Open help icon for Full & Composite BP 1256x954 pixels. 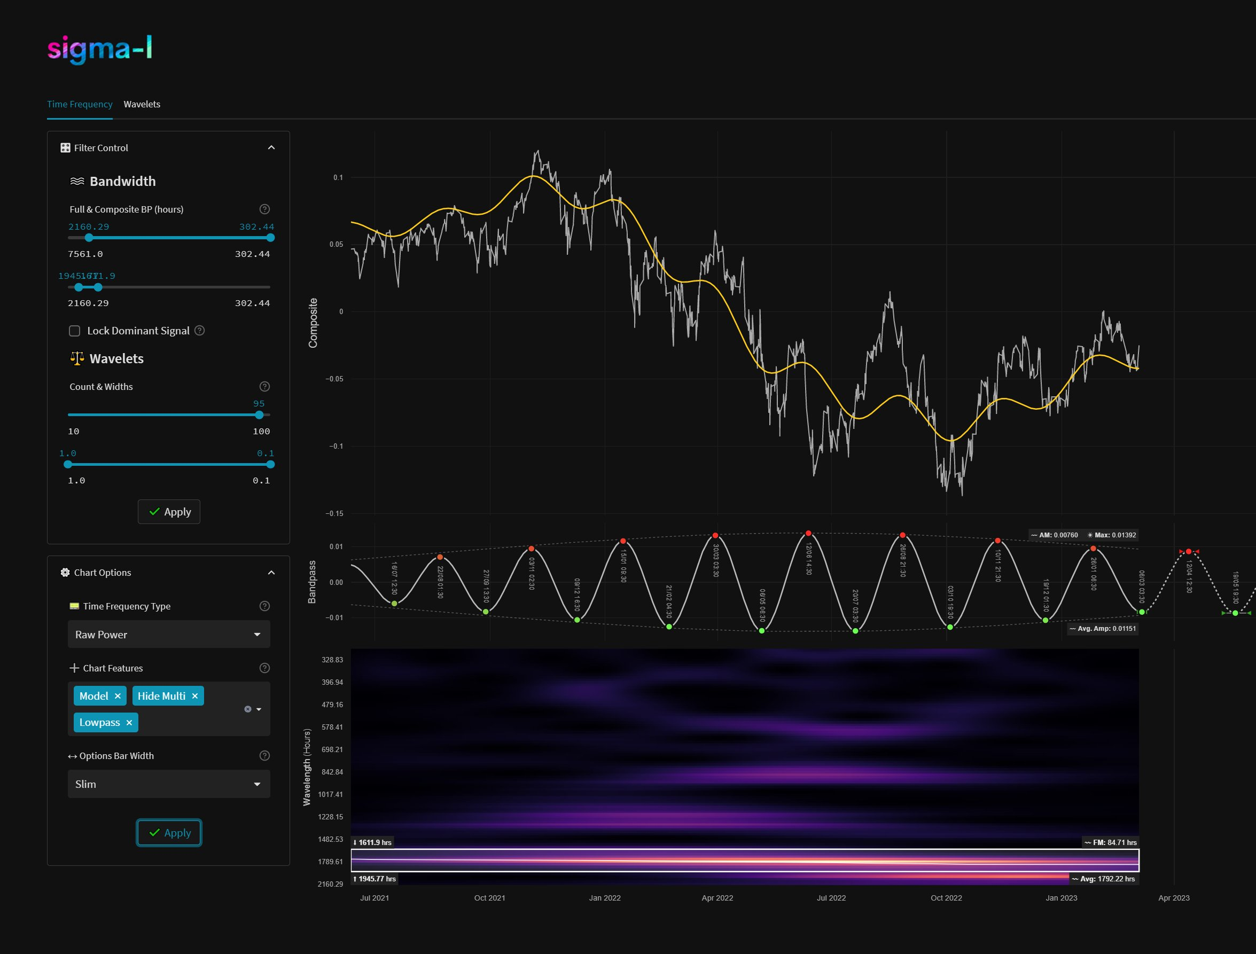[x=264, y=209]
